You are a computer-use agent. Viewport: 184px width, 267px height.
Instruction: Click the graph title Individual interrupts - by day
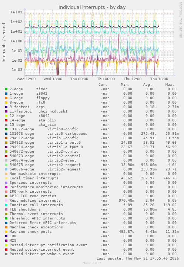[x=92, y=7]
